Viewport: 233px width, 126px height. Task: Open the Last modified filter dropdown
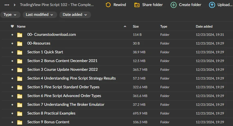40,15
